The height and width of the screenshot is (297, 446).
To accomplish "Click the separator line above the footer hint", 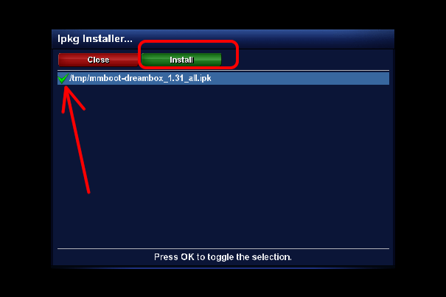I will 223,248.
